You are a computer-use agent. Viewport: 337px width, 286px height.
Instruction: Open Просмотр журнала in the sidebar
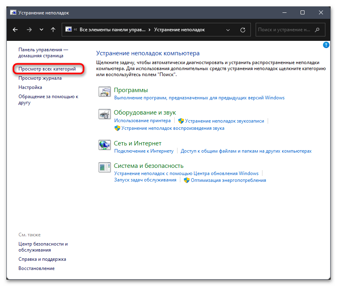pyautogui.click(x=40, y=78)
